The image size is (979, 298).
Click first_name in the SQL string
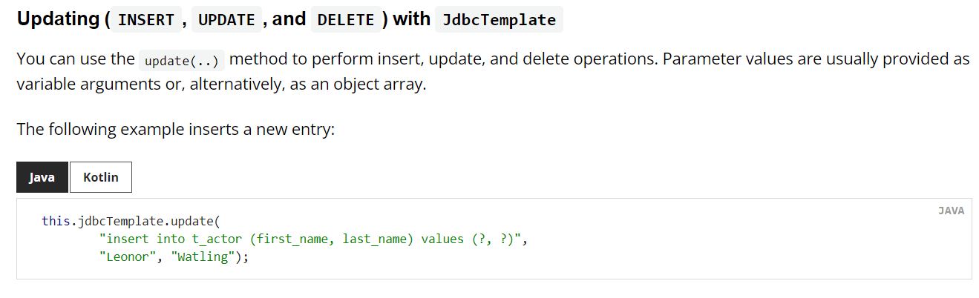(x=295, y=239)
